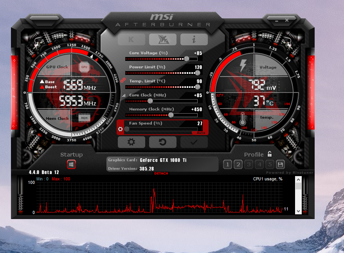Select profile slot 2
This screenshot has height=253, width=344.
(x=238, y=164)
